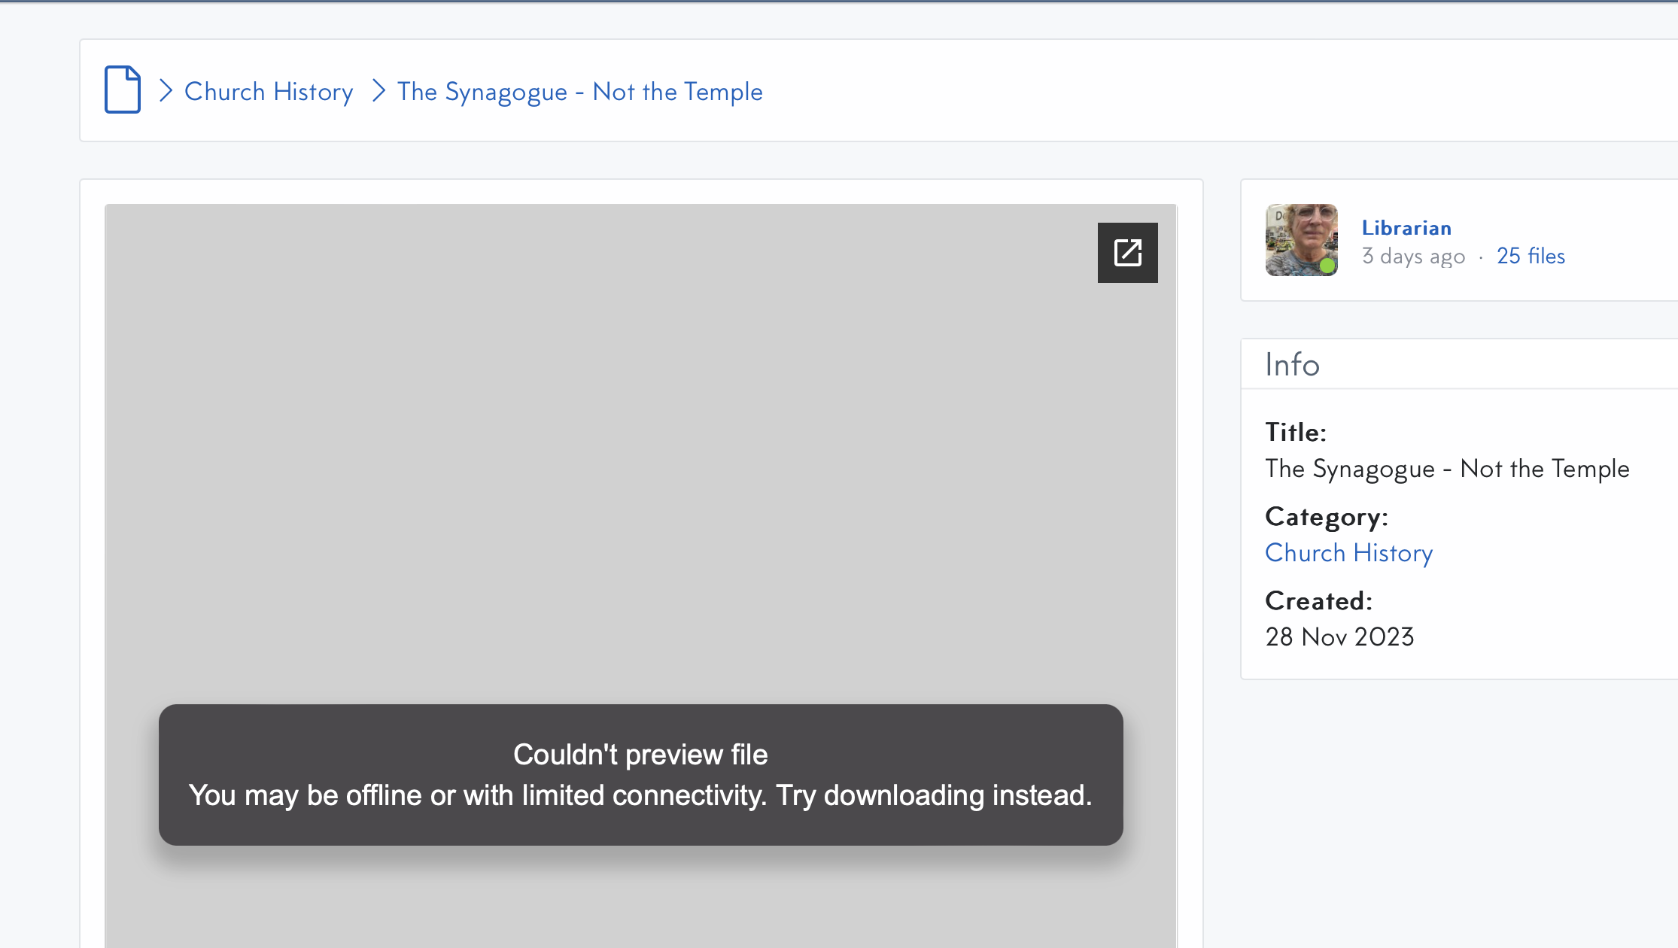This screenshot has width=1678, height=948.
Task: Click the Couldn't preview file message
Action: [x=640, y=774]
